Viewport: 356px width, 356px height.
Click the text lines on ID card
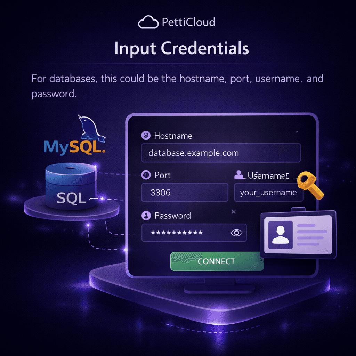[312, 235]
